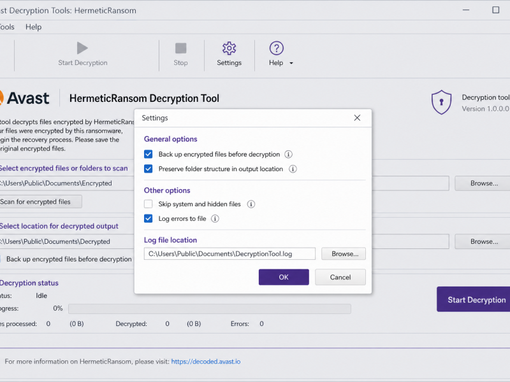Image resolution: width=510 pixels, height=382 pixels.
Task: Open the decoded.avast.io link
Action: (x=205, y=362)
